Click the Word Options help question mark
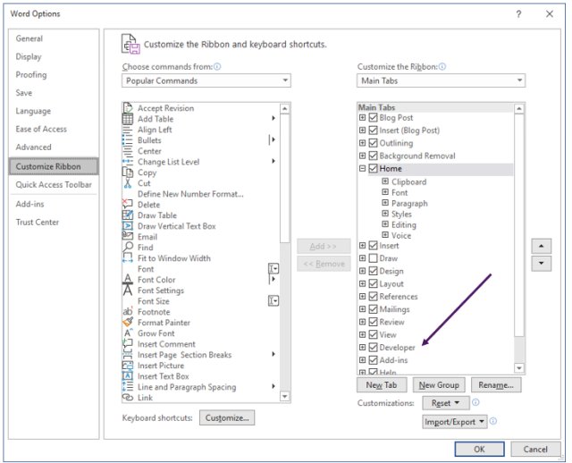This screenshot has width=572, height=463. 518,14
